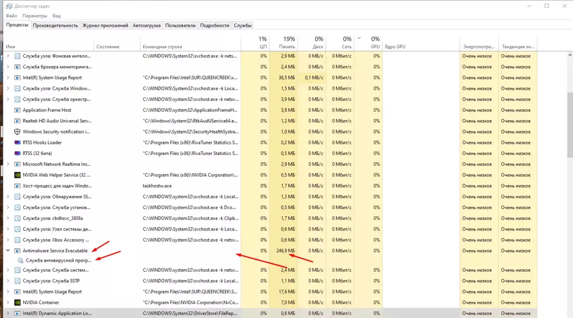Click the RTSS Hooks Loader icon

point(17,143)
